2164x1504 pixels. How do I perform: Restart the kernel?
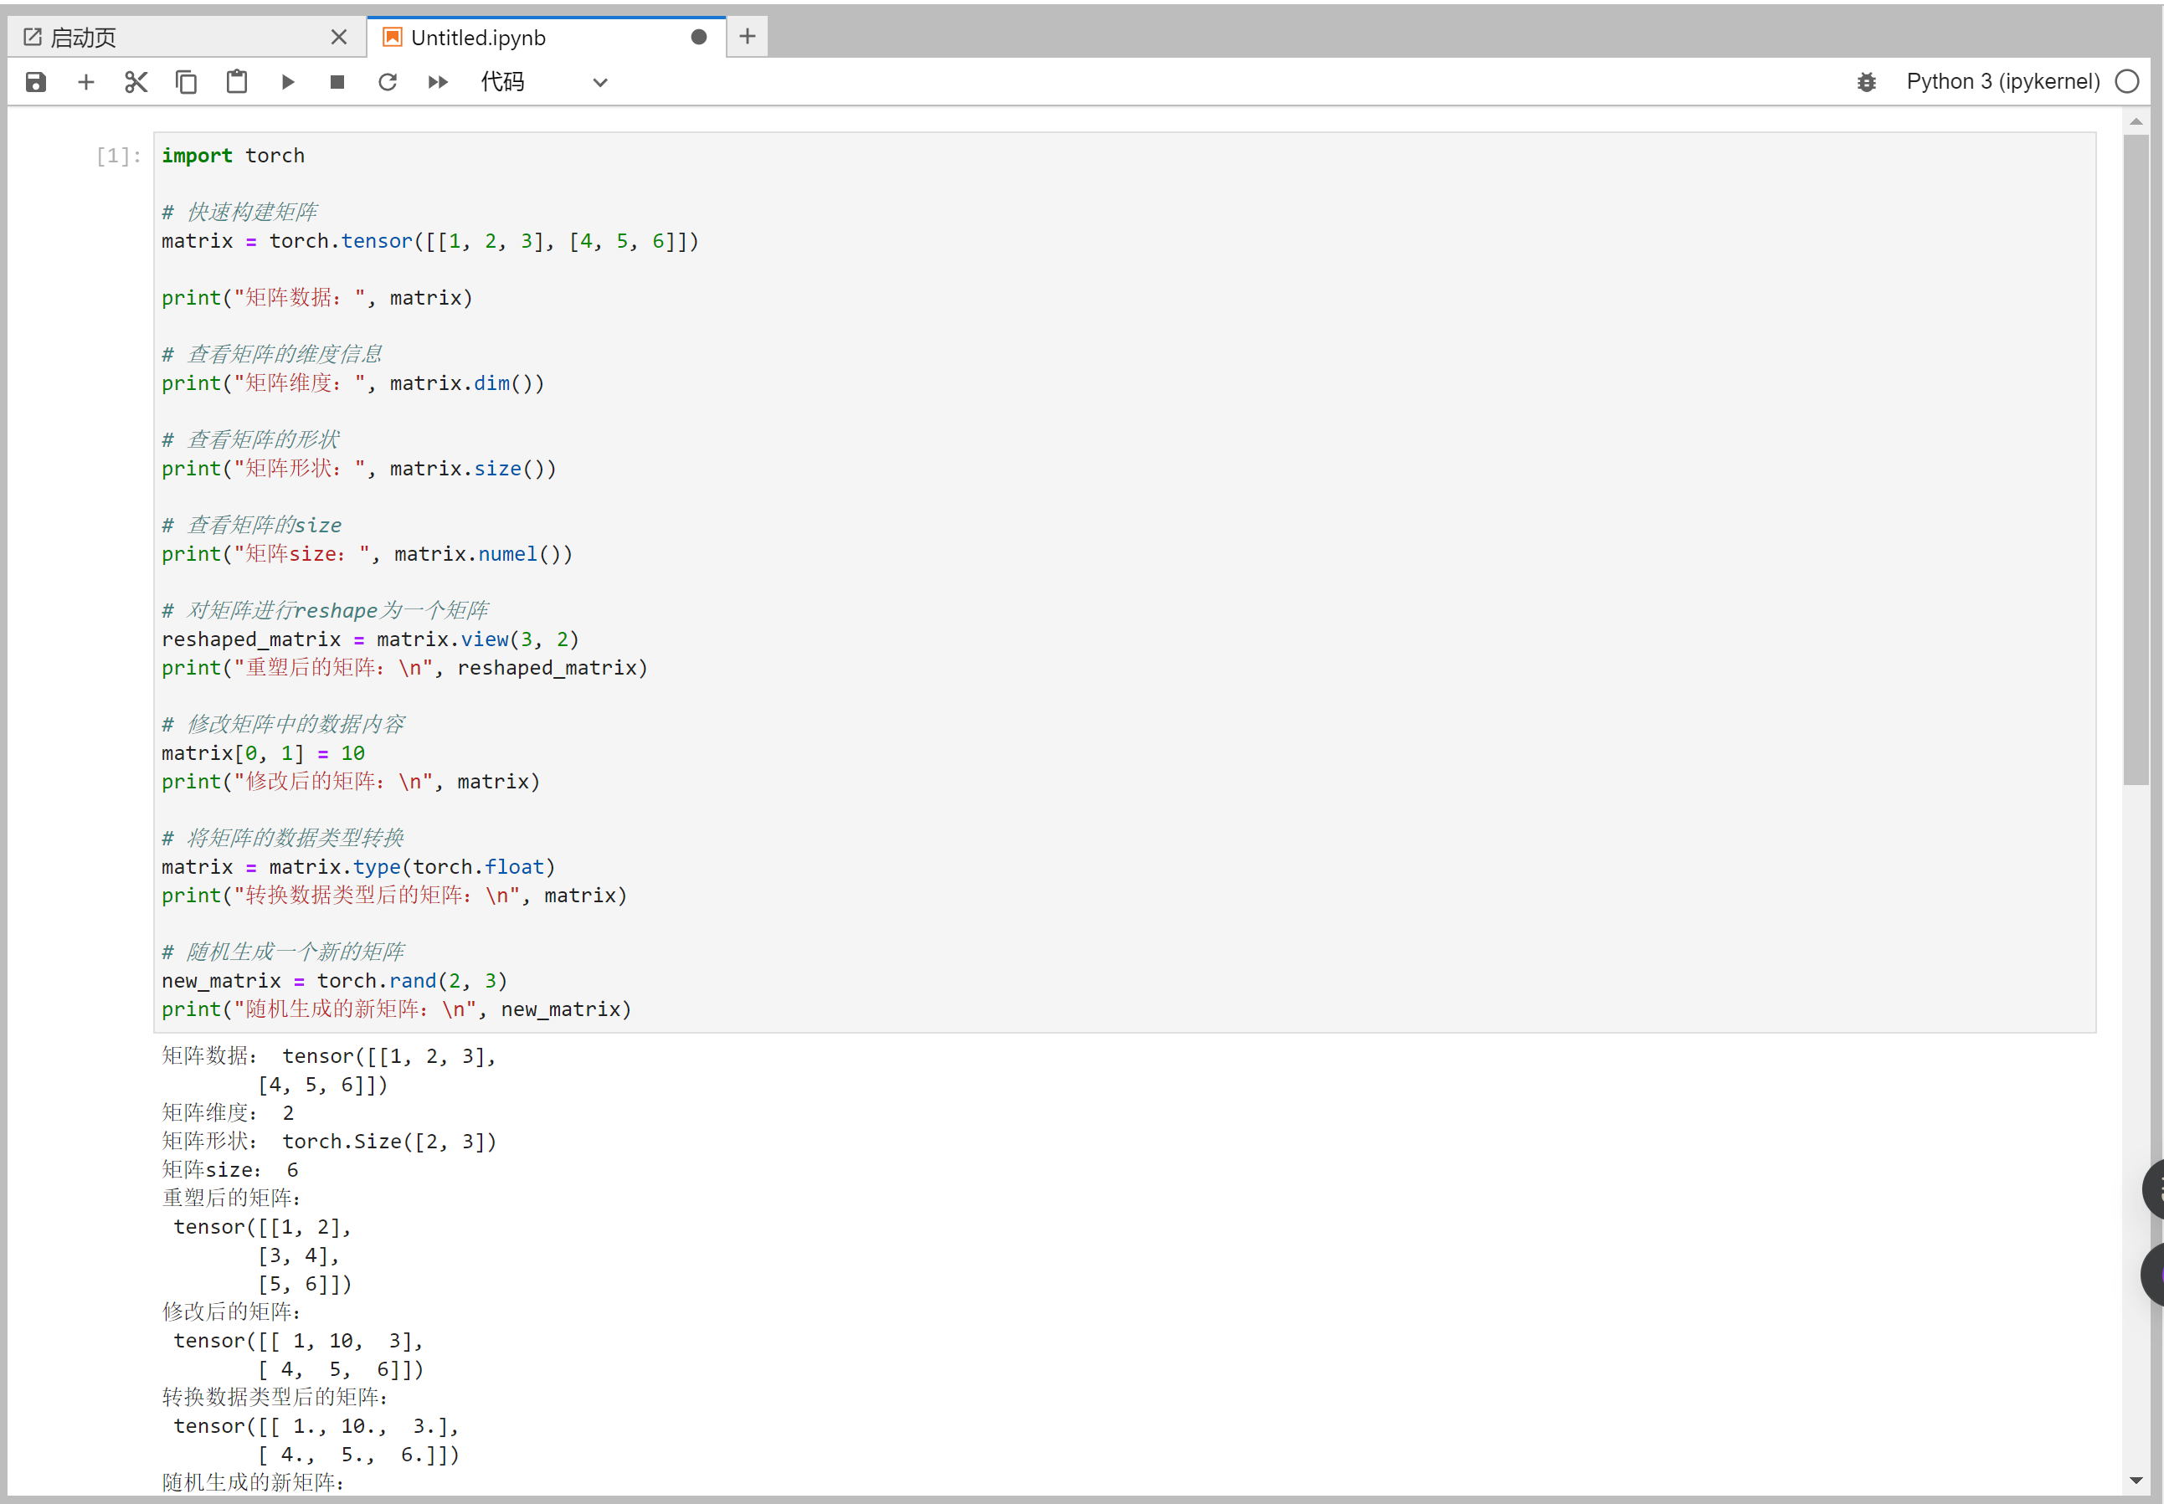tap(388, 82)
